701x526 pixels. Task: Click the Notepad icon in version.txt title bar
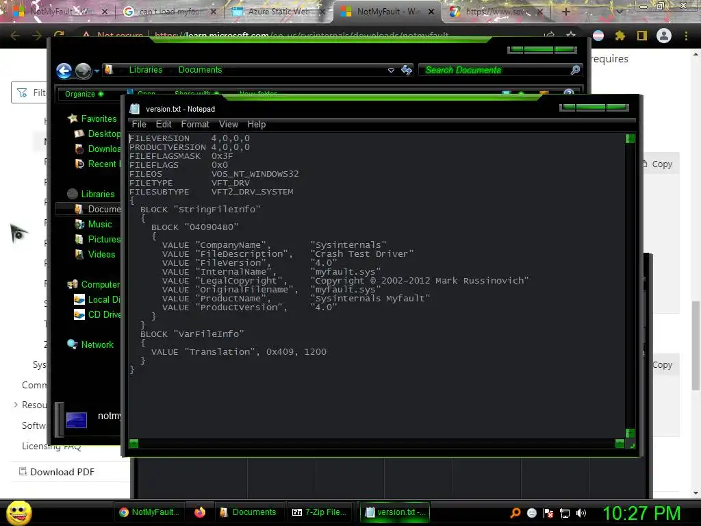[x=135, y=109]
